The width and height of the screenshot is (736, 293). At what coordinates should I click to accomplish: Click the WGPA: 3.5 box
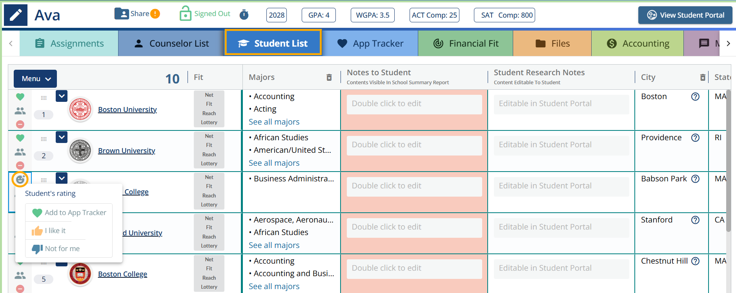373,15
